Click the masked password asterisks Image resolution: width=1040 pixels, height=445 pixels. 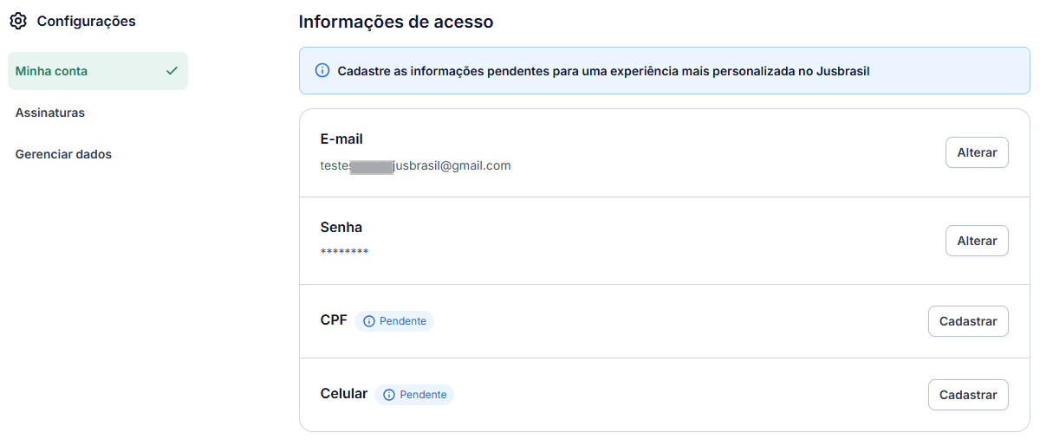click(344, 252)
